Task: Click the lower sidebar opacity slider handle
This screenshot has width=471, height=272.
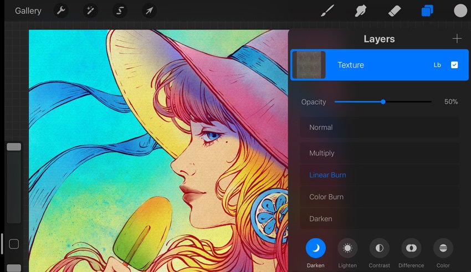Action: 14,268
